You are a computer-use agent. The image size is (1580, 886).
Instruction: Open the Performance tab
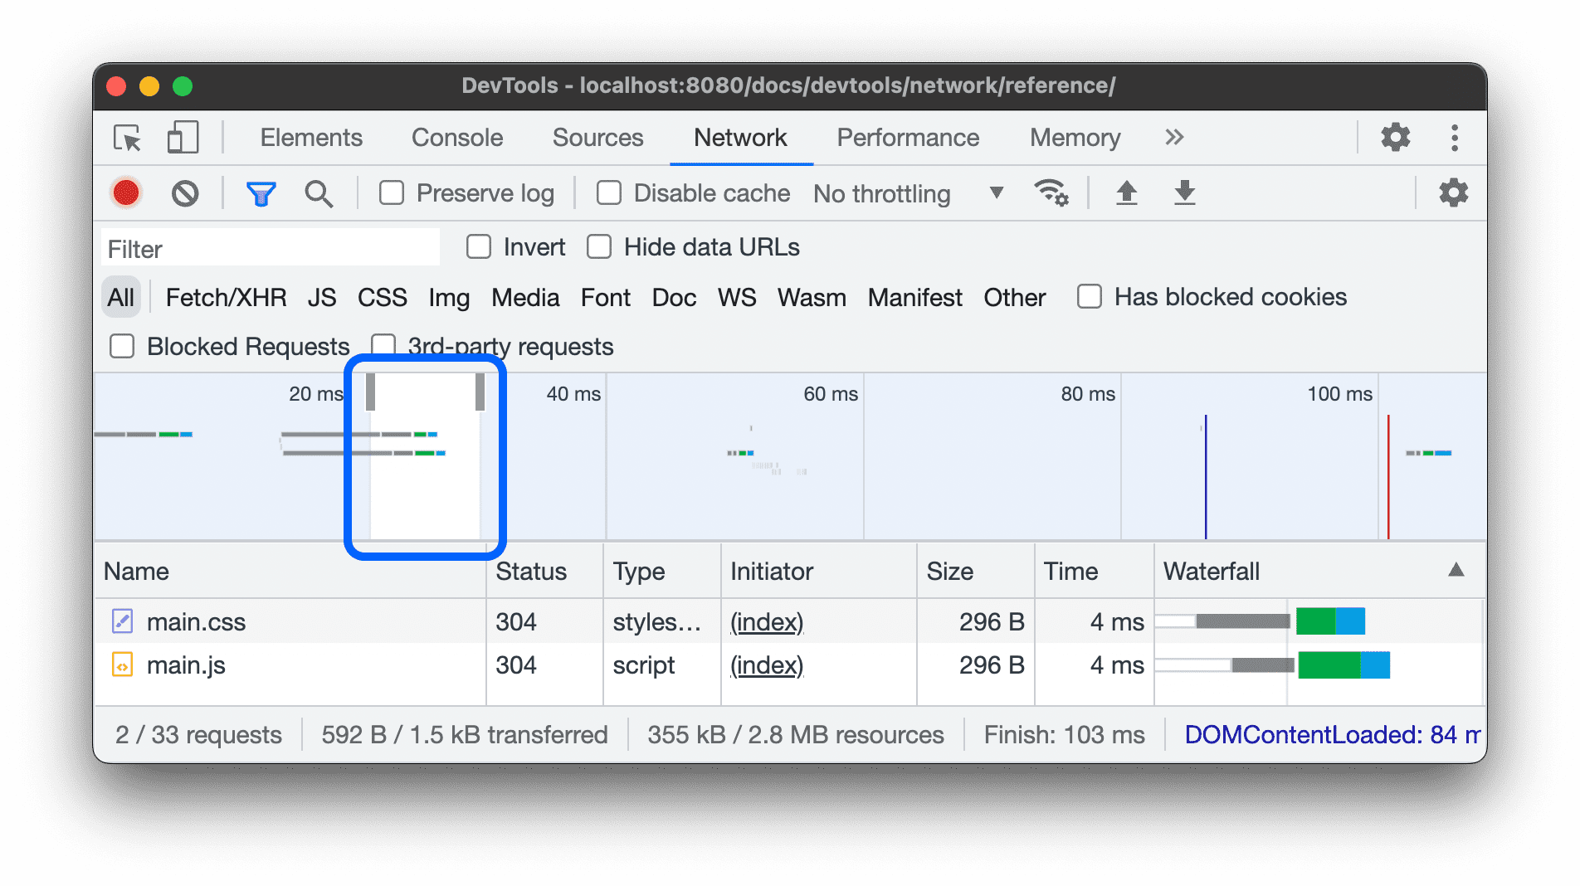coord(908,138)
